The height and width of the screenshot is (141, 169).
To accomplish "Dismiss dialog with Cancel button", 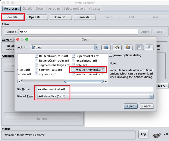I will coord(147,106).
